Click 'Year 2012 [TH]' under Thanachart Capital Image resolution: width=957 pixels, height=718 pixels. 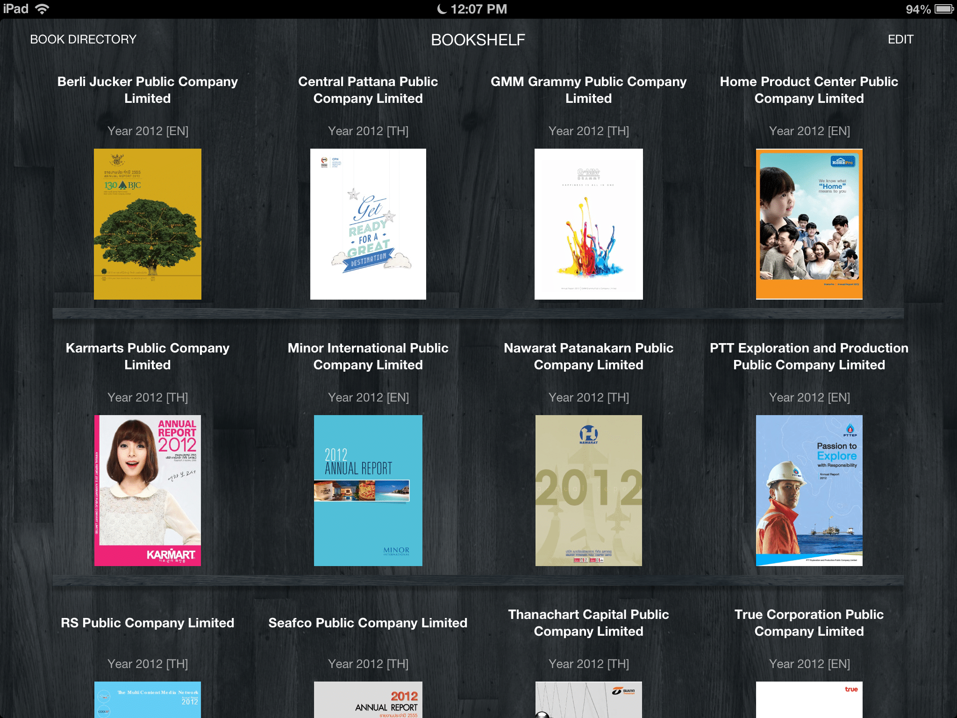coord(589,664)
